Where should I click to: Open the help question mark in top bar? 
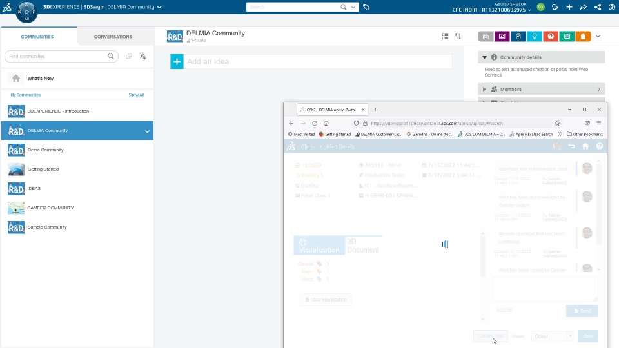pyautogui.click(x=612, y=7)
